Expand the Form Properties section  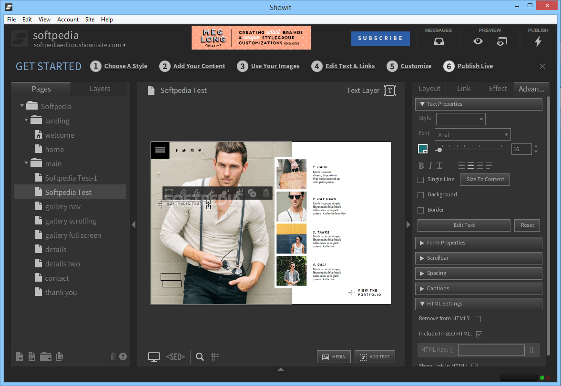pyautogui.click(x=479, y=243)
